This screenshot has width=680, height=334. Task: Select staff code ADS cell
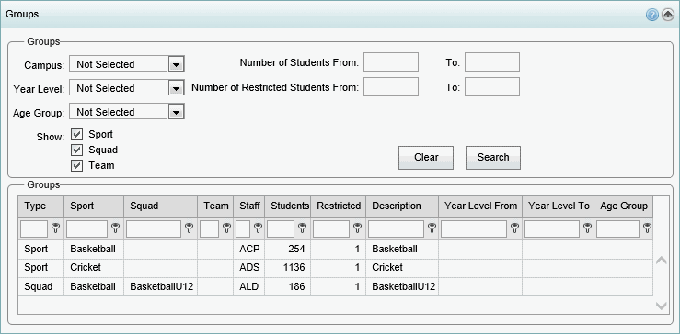[x=249, y=268]
